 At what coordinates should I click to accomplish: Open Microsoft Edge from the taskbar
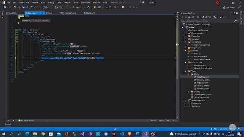click(x=27, y=134)
